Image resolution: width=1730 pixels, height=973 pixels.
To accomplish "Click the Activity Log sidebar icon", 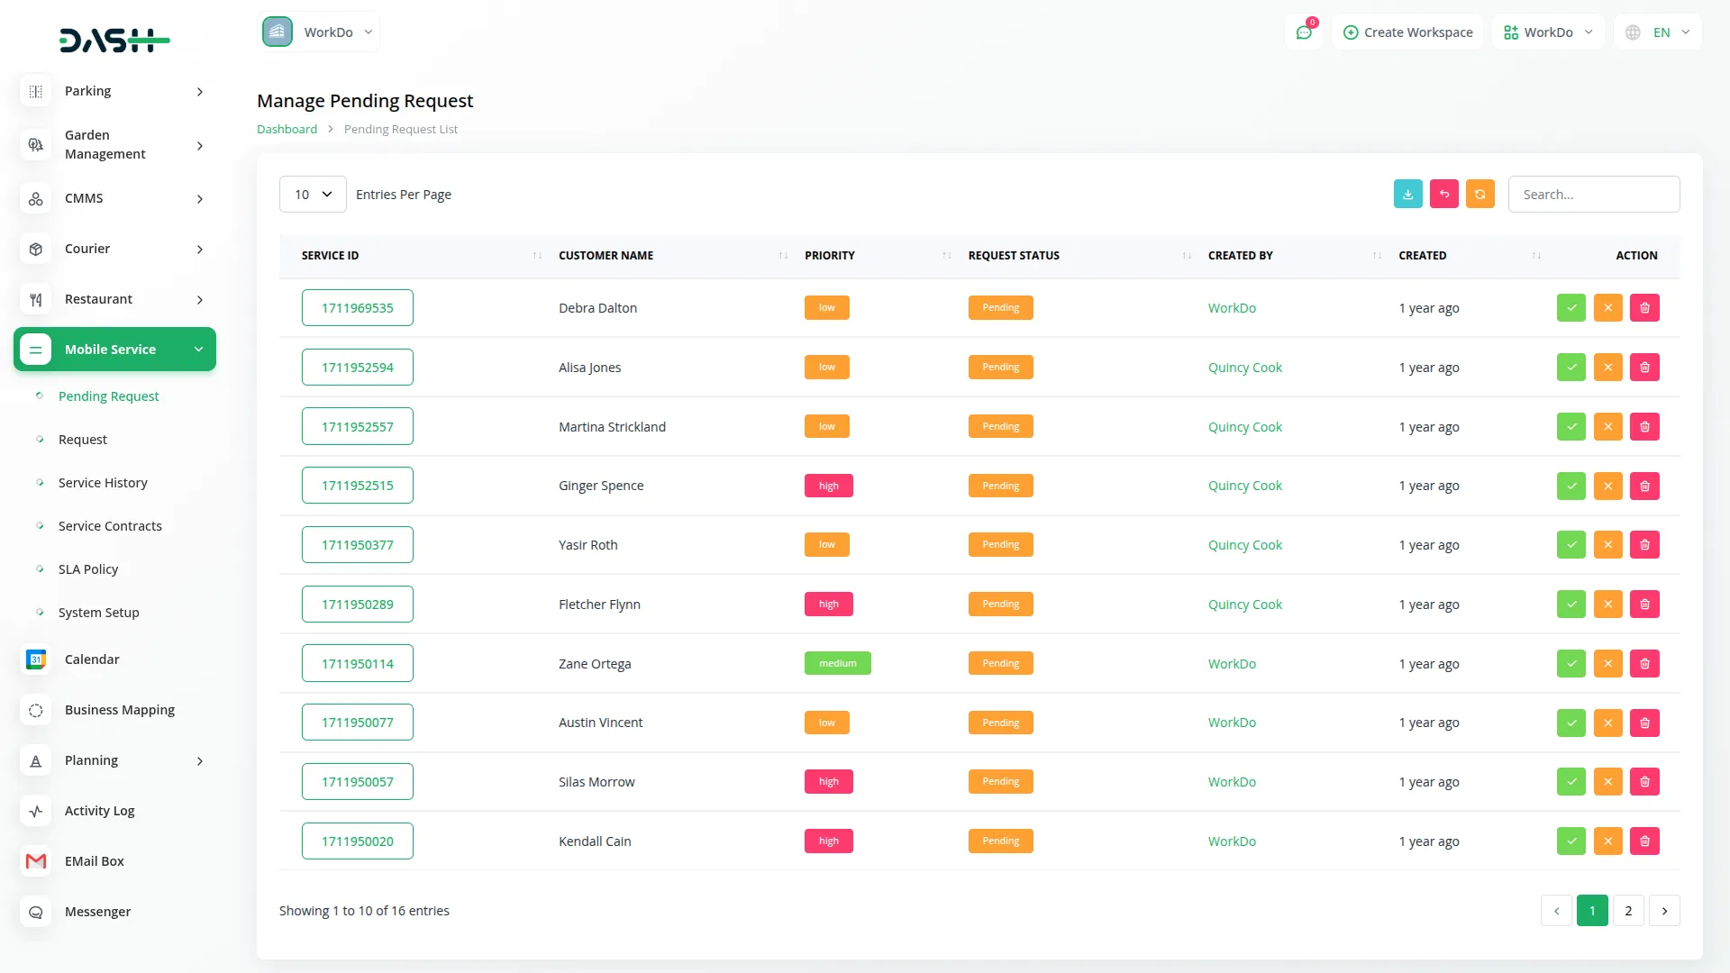I will [36, 811].
